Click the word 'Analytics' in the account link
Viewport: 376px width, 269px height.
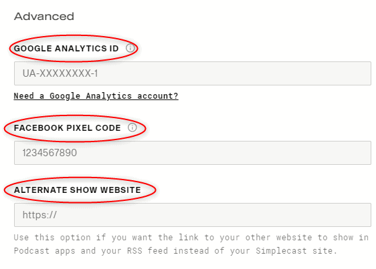tap(108, 96)
